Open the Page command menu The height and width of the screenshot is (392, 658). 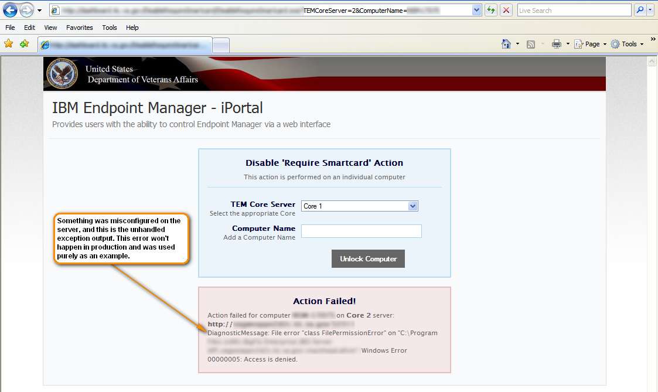[590, 44]
